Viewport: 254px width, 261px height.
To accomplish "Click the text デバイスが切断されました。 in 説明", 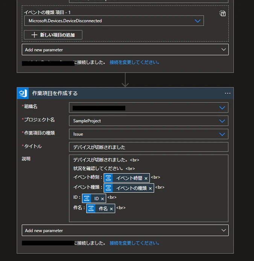I will [100, 160].
